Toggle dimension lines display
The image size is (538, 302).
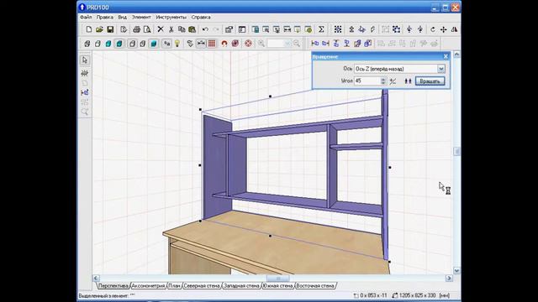click(201, 44)
